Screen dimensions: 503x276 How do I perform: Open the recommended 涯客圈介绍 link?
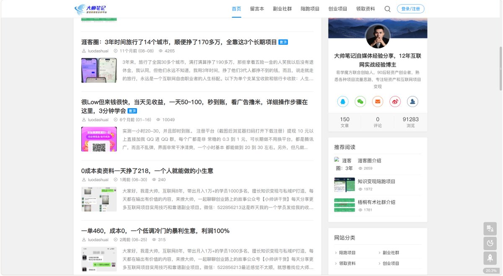[x=369, y=161]
